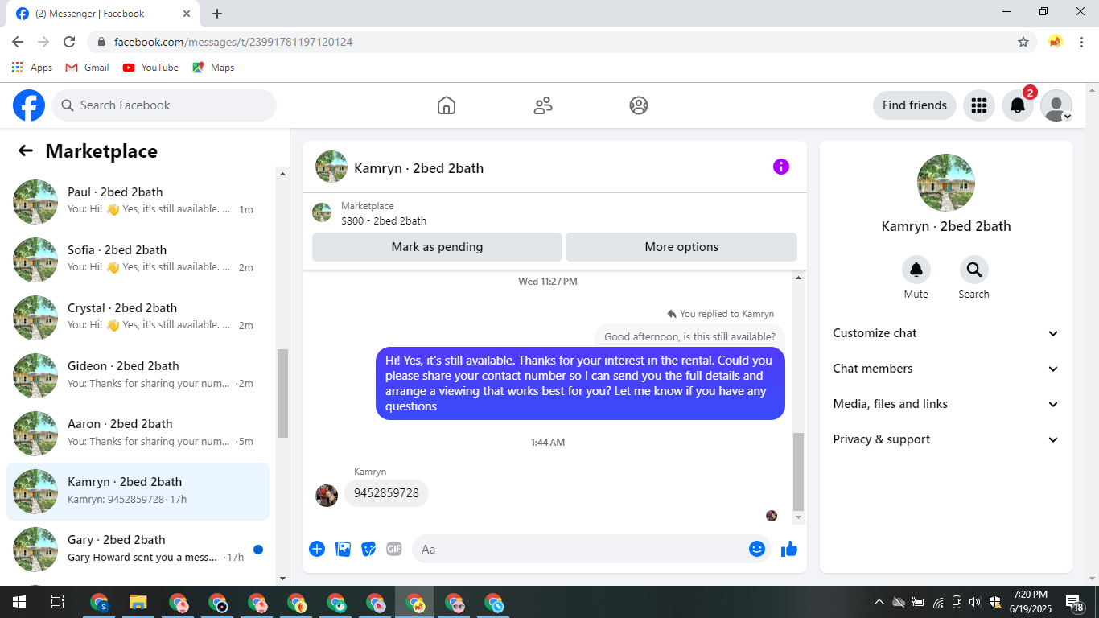Mute the Kamryn conversation

click(916, 270)
